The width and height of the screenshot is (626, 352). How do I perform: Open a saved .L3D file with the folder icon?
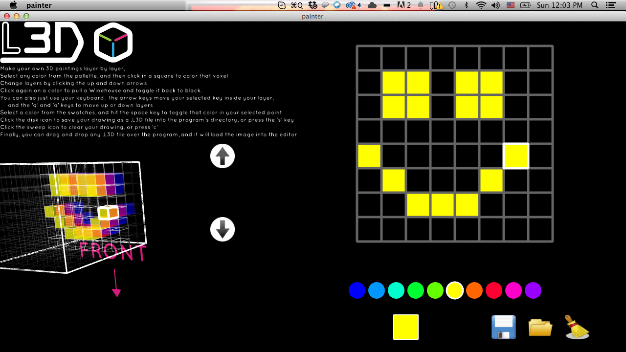click(x=540, y=327)
